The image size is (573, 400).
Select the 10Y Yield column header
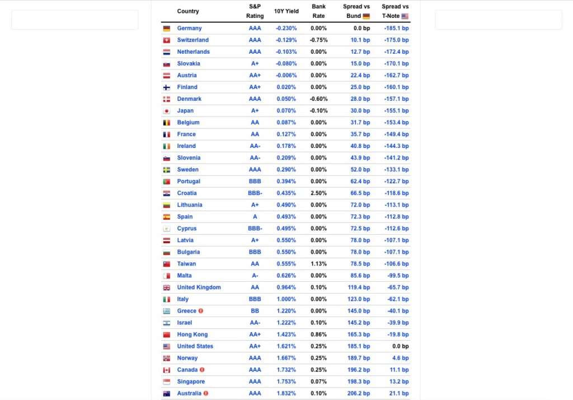point(286,11)
